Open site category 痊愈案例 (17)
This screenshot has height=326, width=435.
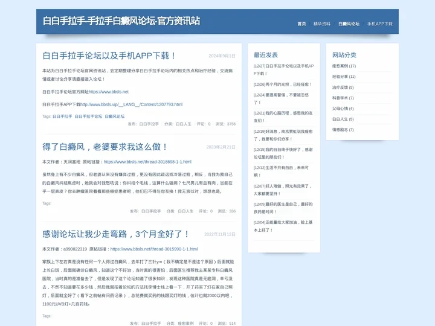click(x=344, y=66)
